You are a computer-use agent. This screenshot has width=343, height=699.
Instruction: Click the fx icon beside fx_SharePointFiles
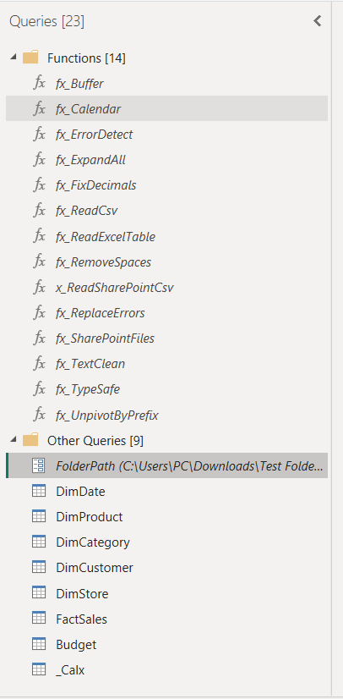[39, 338]
